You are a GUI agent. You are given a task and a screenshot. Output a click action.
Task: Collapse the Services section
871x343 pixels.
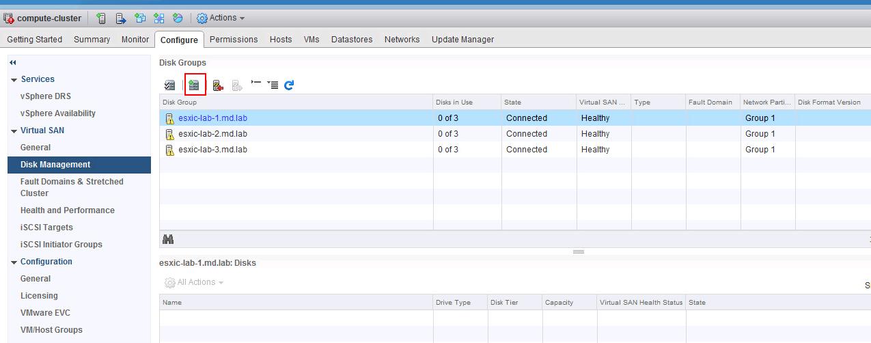(x=14, y=80)
